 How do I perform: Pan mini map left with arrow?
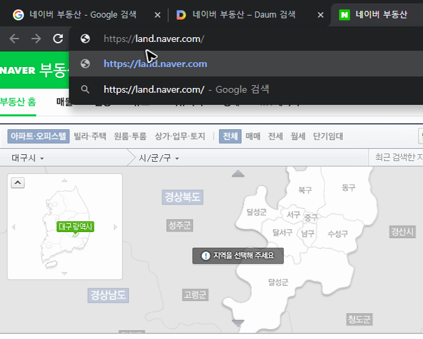tap(14, 227)
